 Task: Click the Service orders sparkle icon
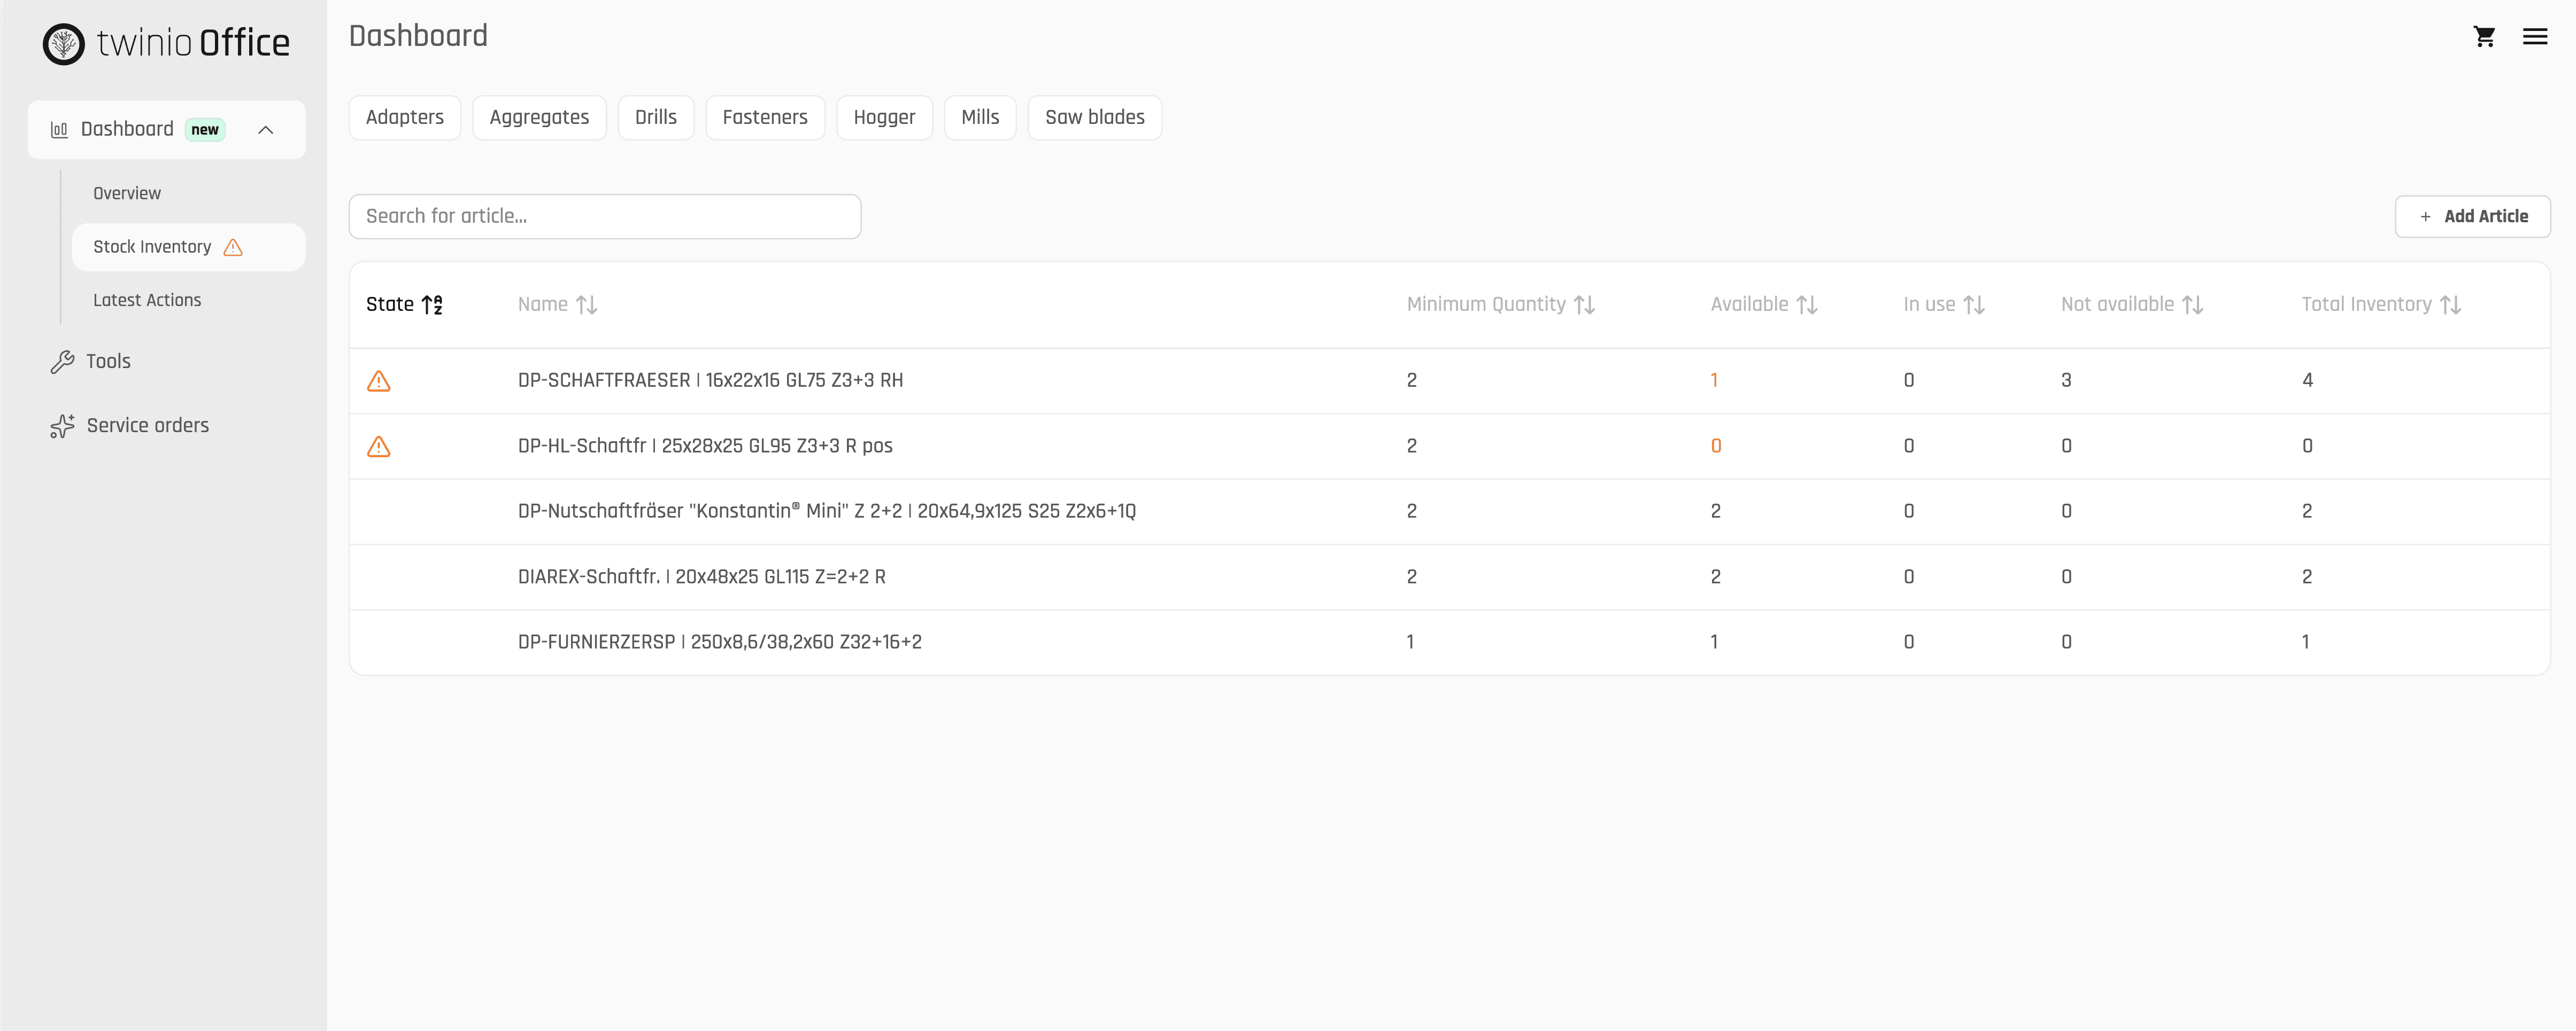(62, 427)
